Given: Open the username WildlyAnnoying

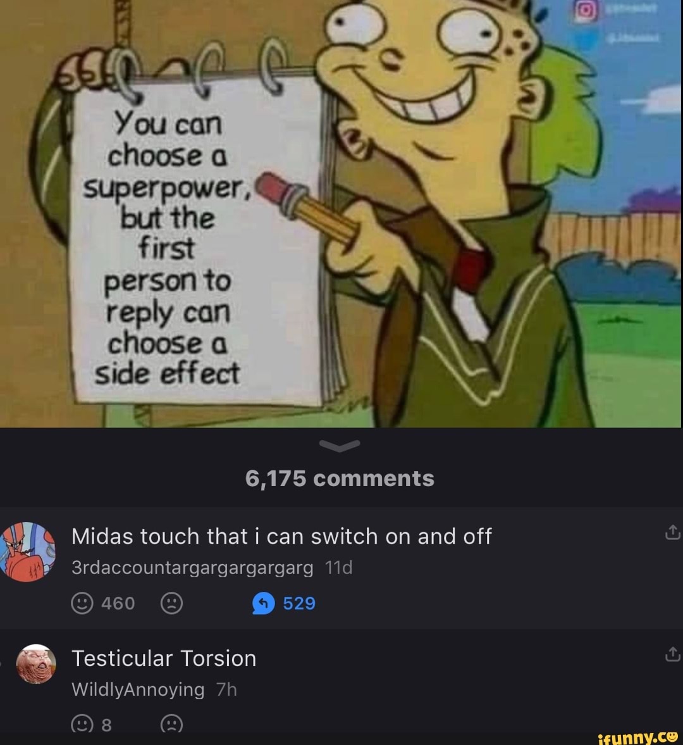Looking at the screenshot, I should pos(138,689).
